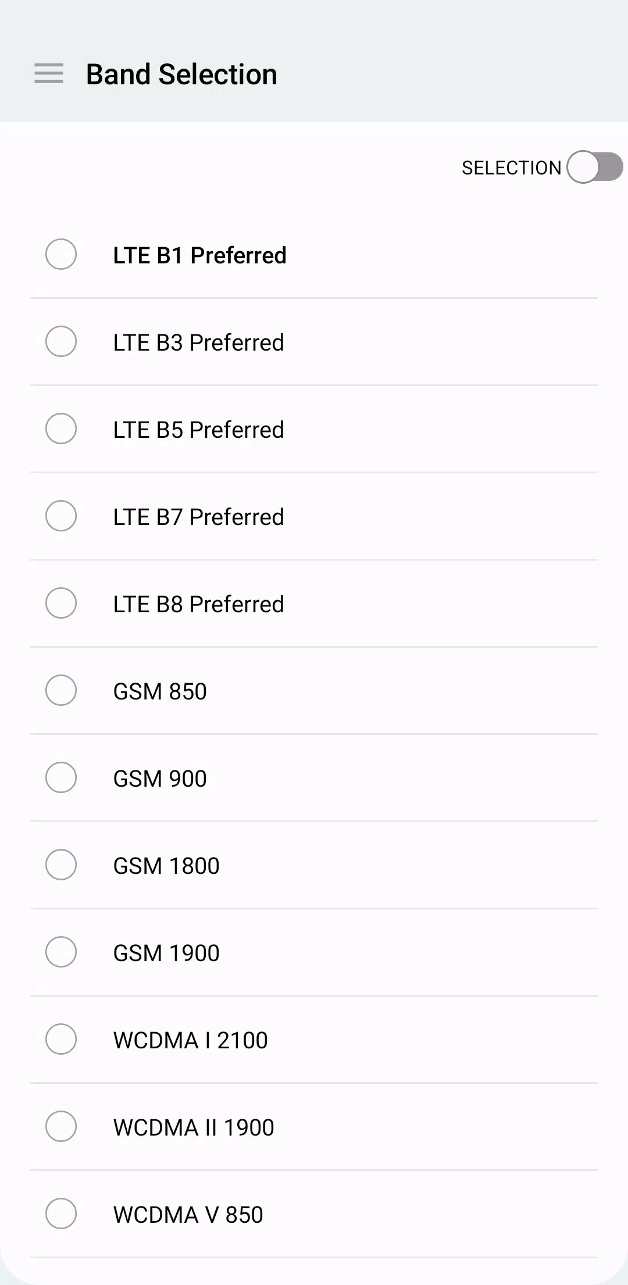628x1285 pixels.
Task: Pick the WCDMA V 850 radio button
Action: tap(61, 1213)
